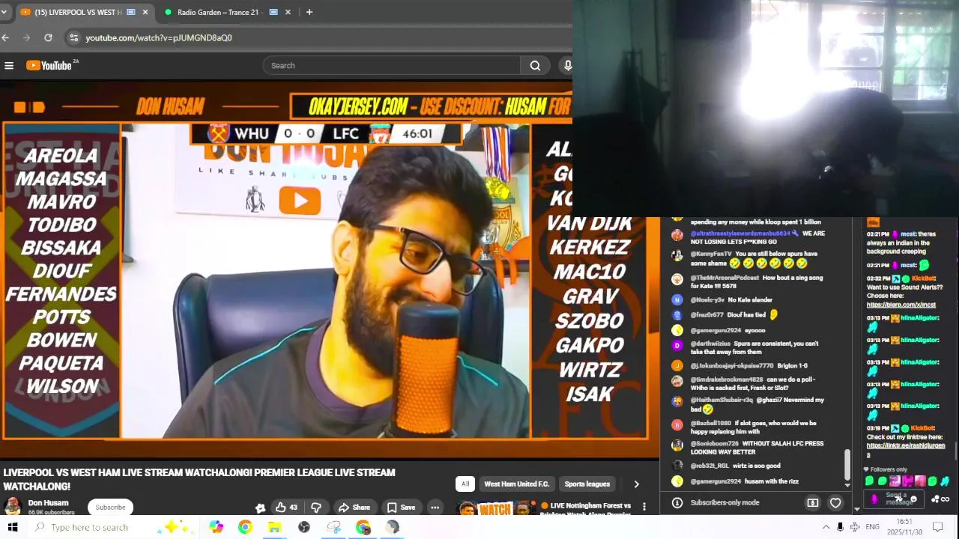959x539 pixels.
Task: Open the Windows Start menu
Action: point(13,527)
